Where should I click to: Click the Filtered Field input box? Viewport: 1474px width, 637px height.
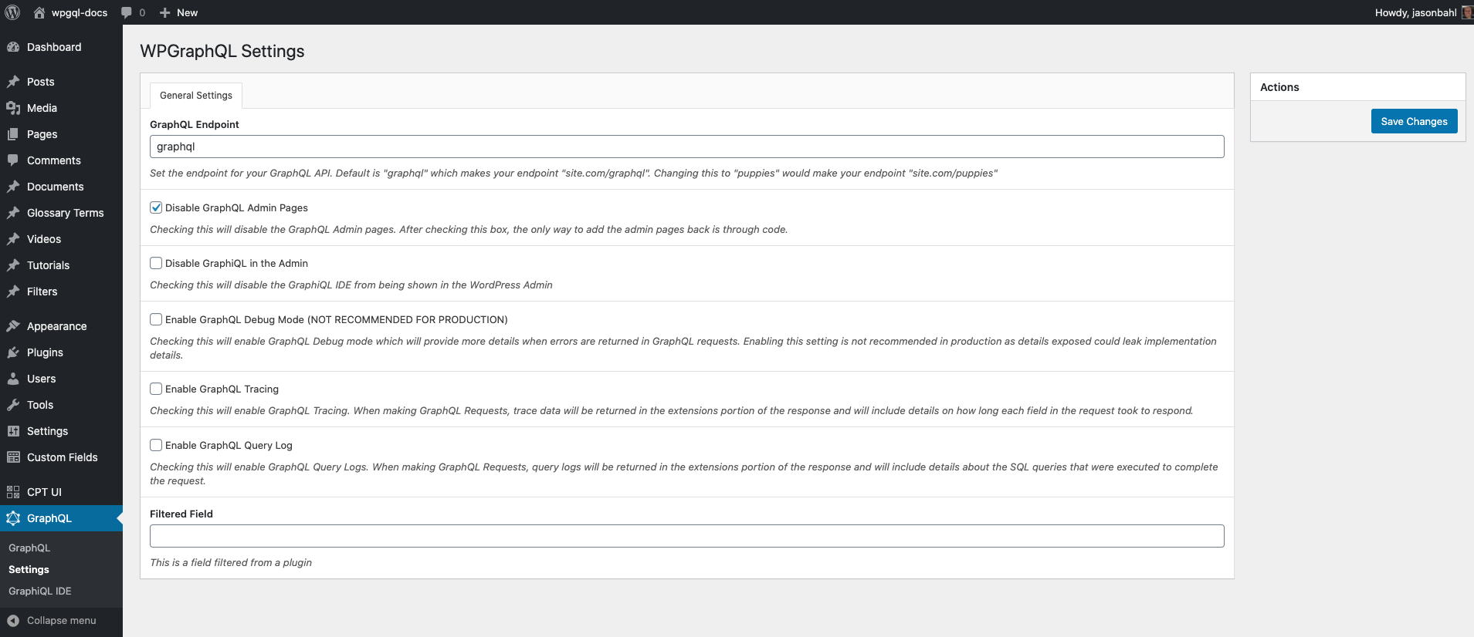(686, 536)
